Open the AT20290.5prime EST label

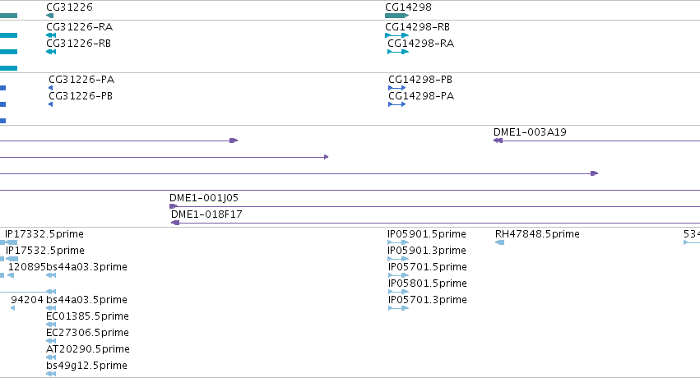(x=88, y=349)
